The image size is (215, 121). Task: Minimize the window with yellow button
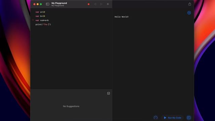pyautogui.click(x=38, y=4)
